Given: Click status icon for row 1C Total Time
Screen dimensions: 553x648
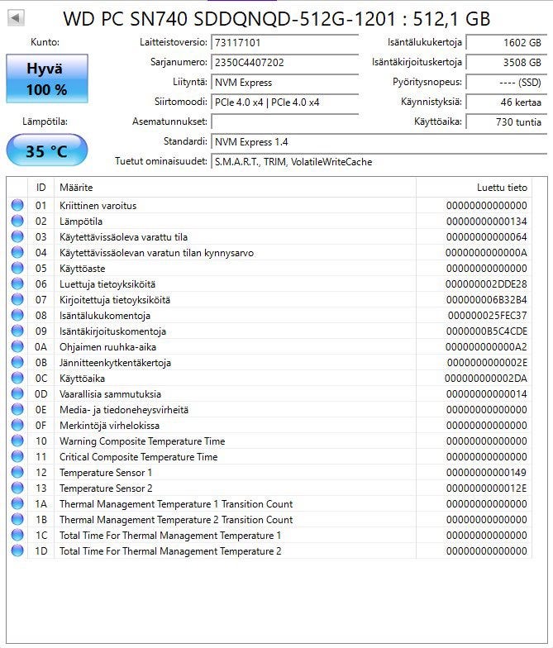Looking at the screenshot, I should click(17, 535).
